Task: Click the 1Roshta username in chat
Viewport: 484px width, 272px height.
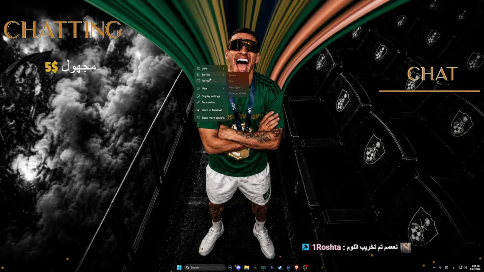Action: pyautogui.click(x=326, y=247)
